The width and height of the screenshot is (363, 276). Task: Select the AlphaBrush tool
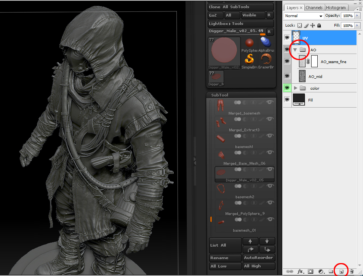[266, 45]
